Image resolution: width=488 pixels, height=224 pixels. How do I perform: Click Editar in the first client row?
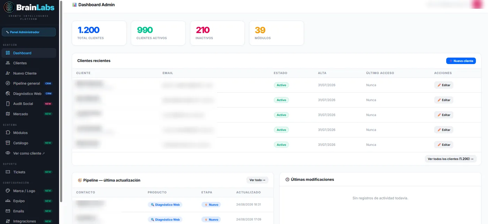pos(444,85)
